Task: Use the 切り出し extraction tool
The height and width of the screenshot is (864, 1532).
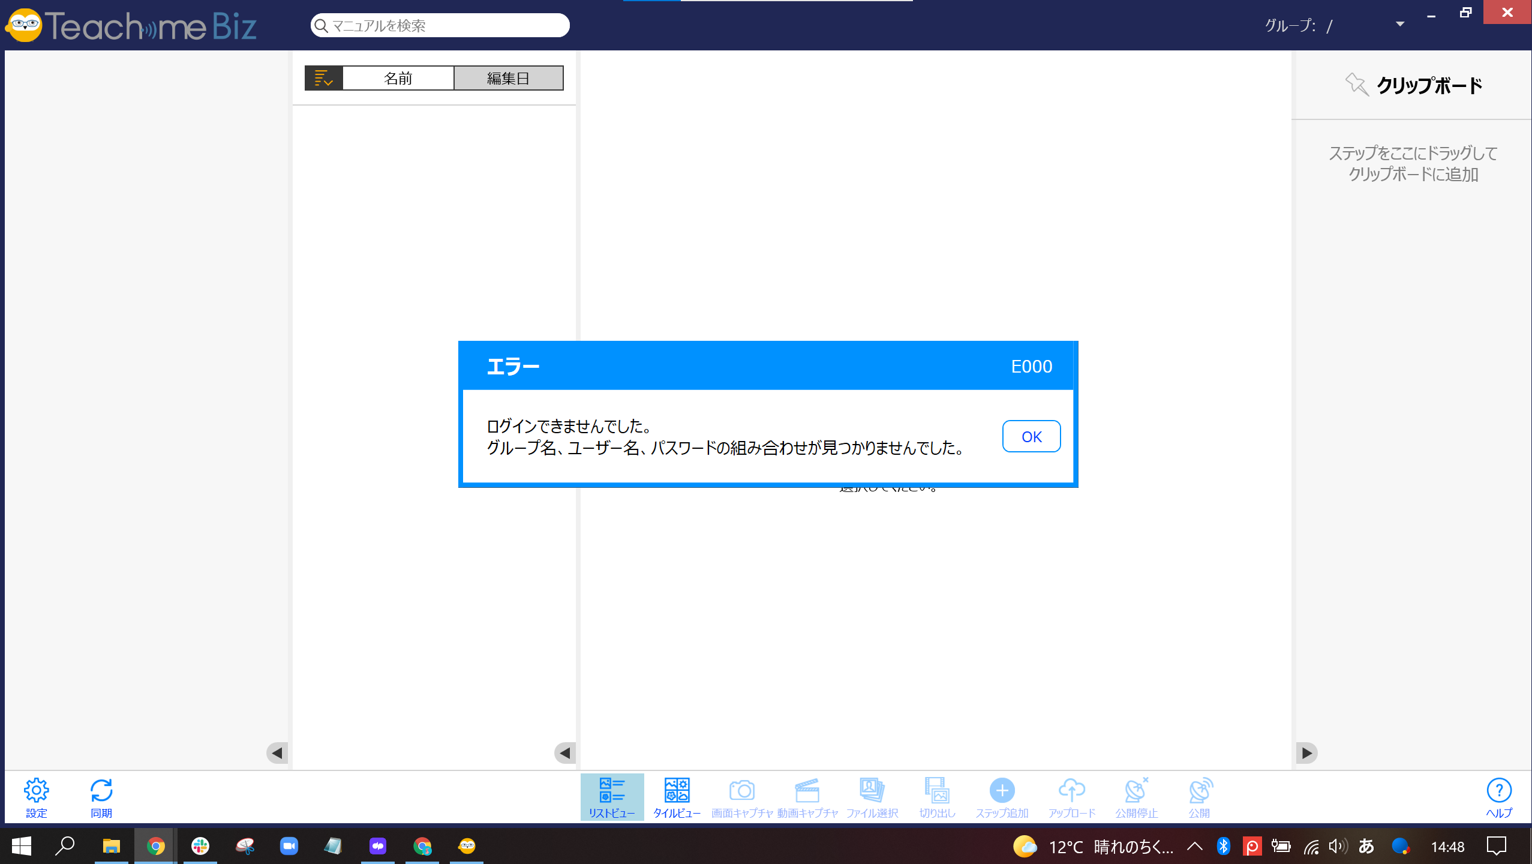Action: (937, 796)
